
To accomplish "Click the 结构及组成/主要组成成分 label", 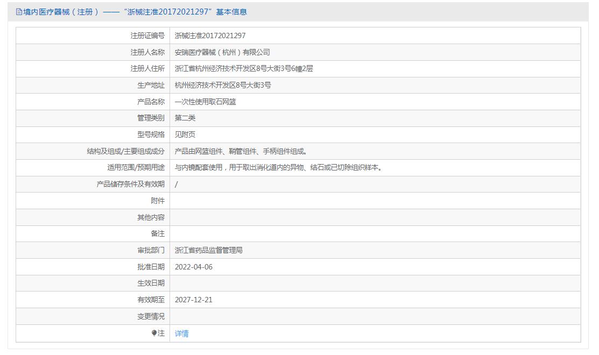I will click(x=126, y=151).
